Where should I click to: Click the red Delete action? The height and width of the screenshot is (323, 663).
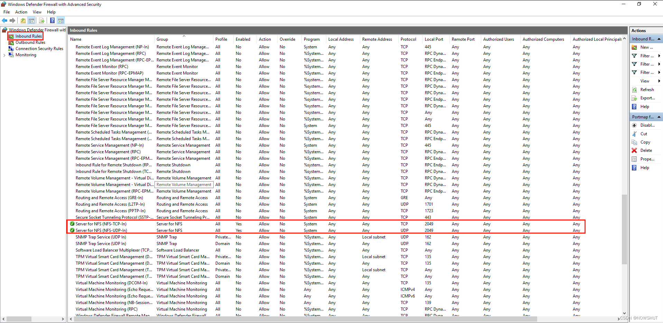[646, 150]
